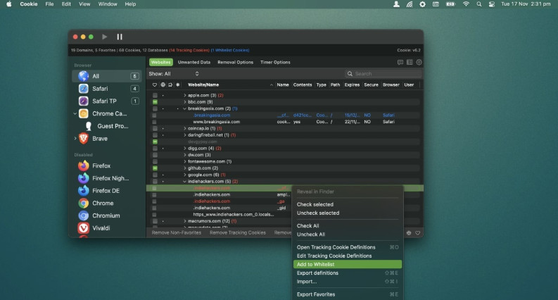The image size is (558, 300).
Task: Toggle checkbox for google.com
Action: (155, 175)
